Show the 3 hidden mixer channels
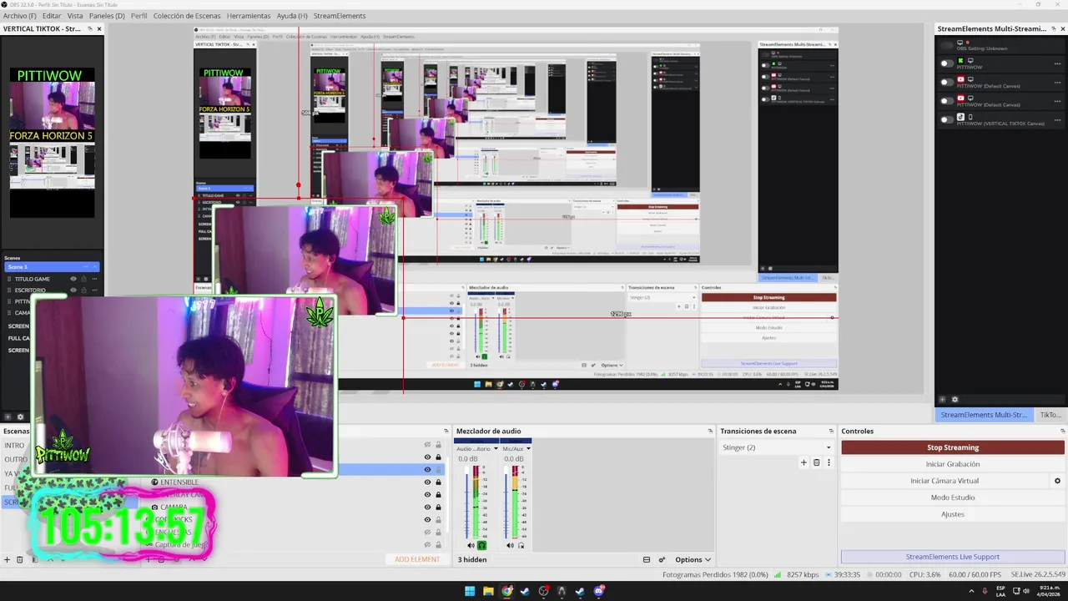 click(473, 559)
